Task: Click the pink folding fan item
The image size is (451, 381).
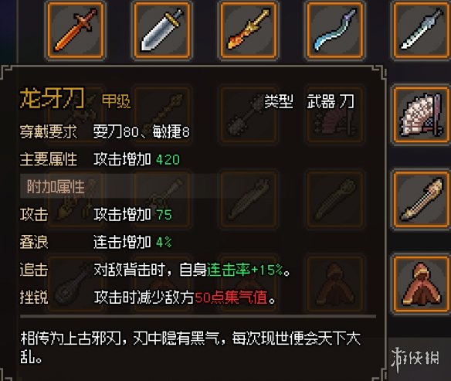Action: [x=422, y=115]
